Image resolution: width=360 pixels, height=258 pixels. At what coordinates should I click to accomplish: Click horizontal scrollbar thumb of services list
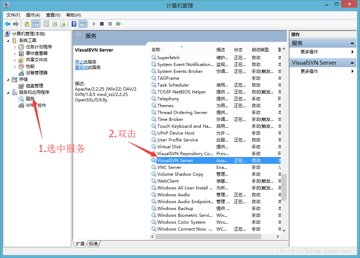click(x=208, y=236)
